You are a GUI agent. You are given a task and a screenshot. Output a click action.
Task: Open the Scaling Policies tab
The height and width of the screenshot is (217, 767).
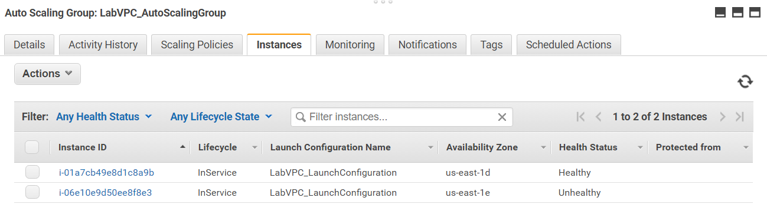(x=197, y=45)
